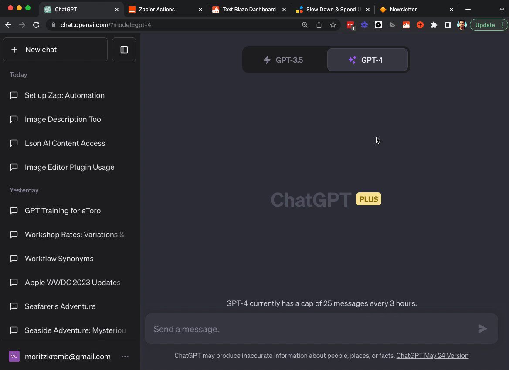Click chat bubble icon beside Workflow Synonyms
This screenshot has height=370, width=509.
pos(14,259)
